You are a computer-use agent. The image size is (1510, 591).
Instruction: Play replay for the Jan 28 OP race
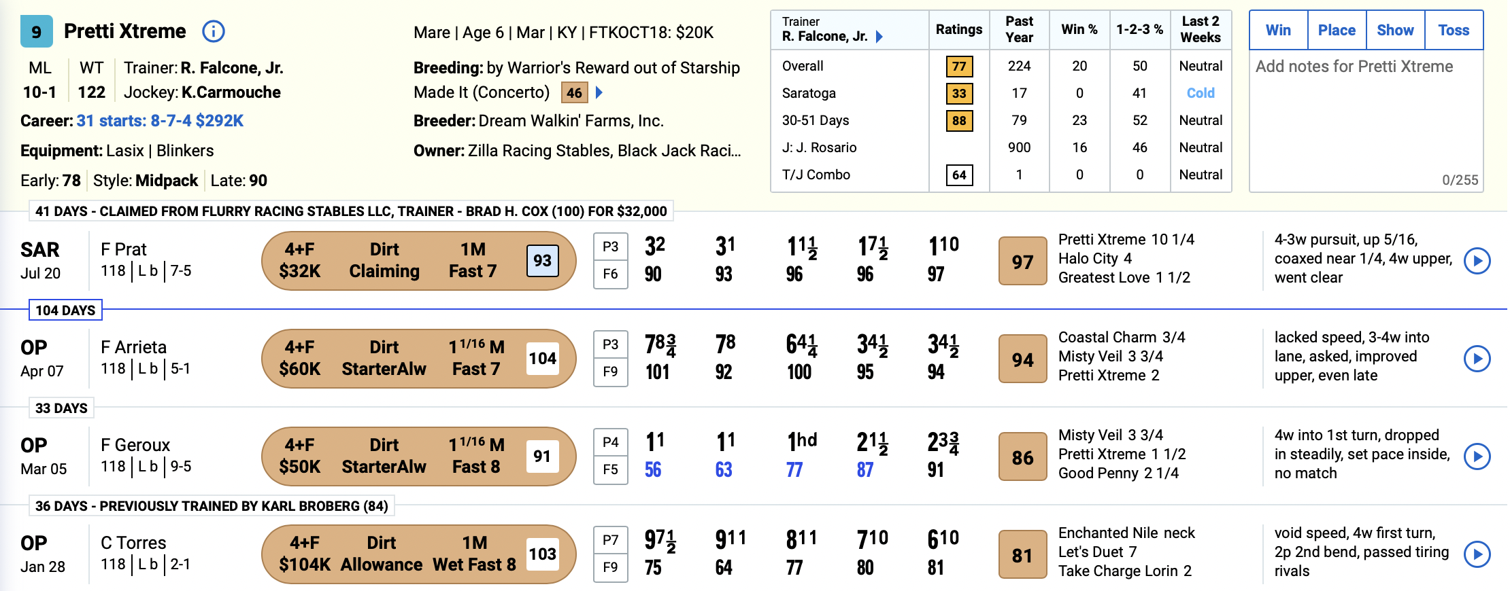1477,554
